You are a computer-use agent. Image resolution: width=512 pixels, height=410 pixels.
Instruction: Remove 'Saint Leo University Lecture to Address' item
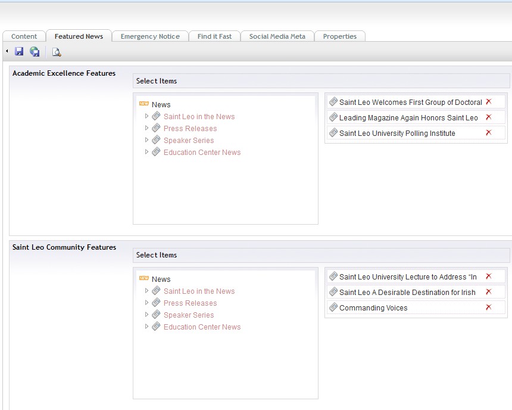click(489, 277)
